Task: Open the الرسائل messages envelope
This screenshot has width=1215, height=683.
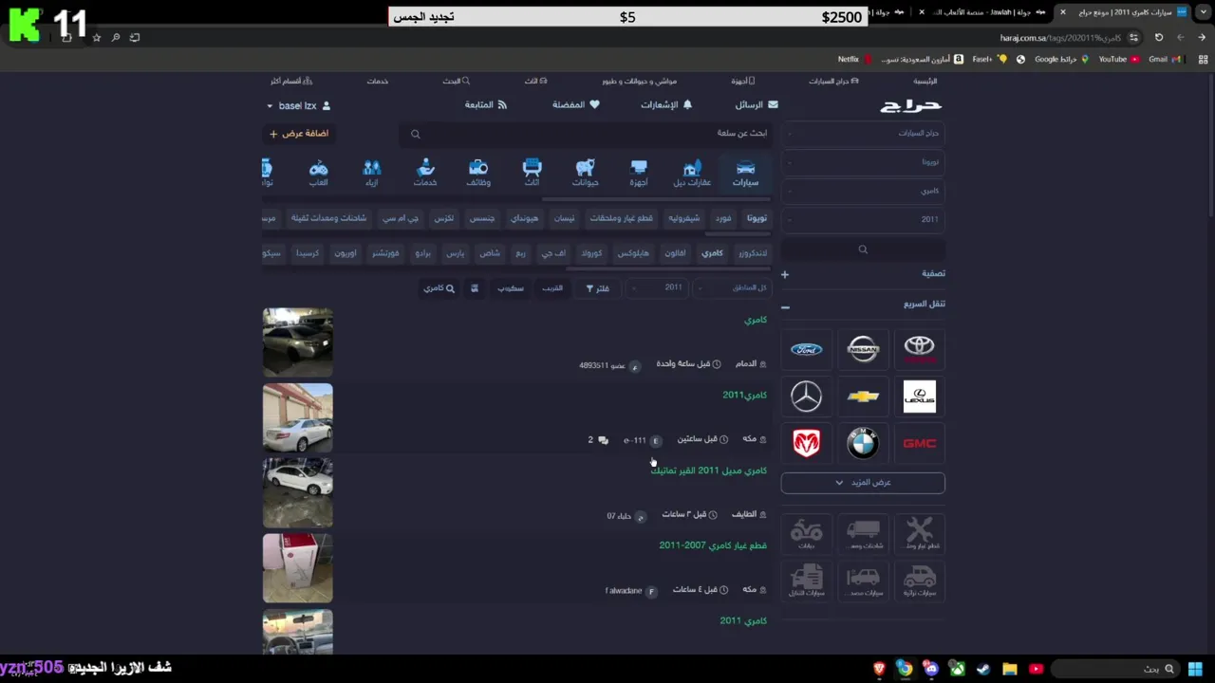Action: pyautogui.click(x=757, y=105)
